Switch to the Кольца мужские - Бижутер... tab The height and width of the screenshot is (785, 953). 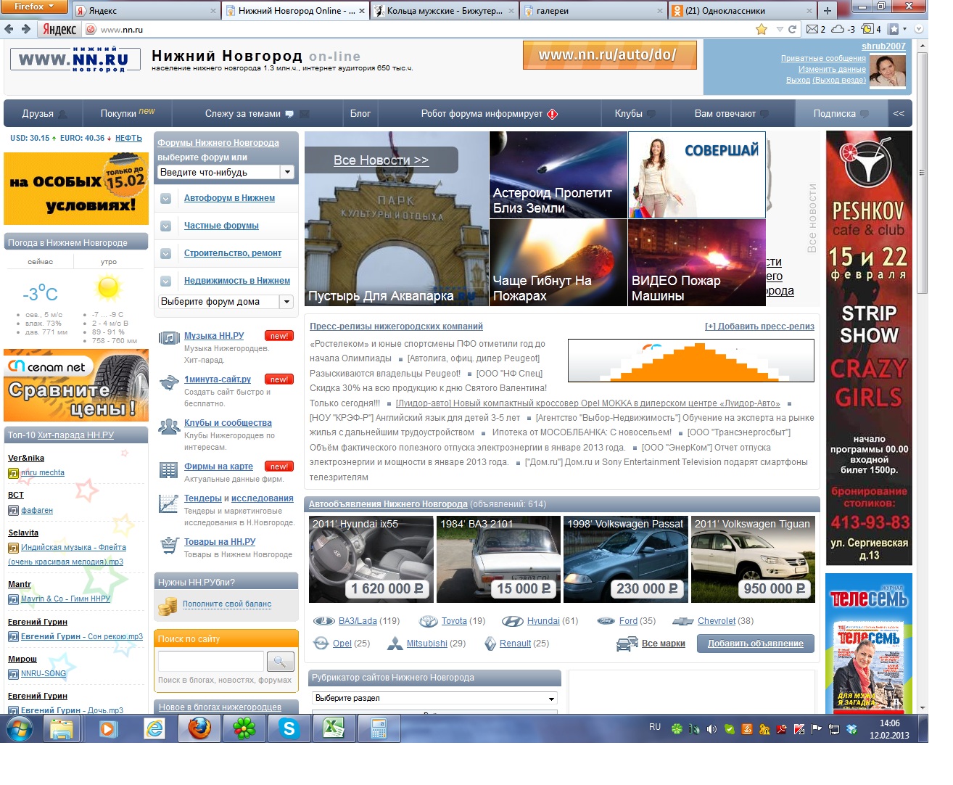coord(443,10)
